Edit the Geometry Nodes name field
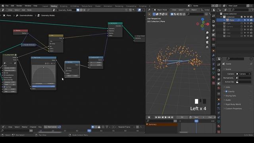The image size is (254, 143). click(x=67, y=10)
